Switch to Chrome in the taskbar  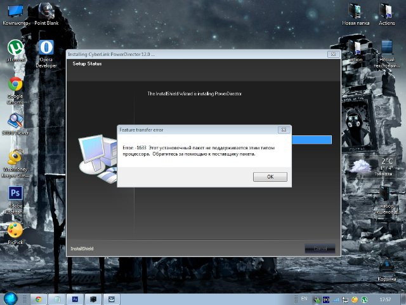39,298
